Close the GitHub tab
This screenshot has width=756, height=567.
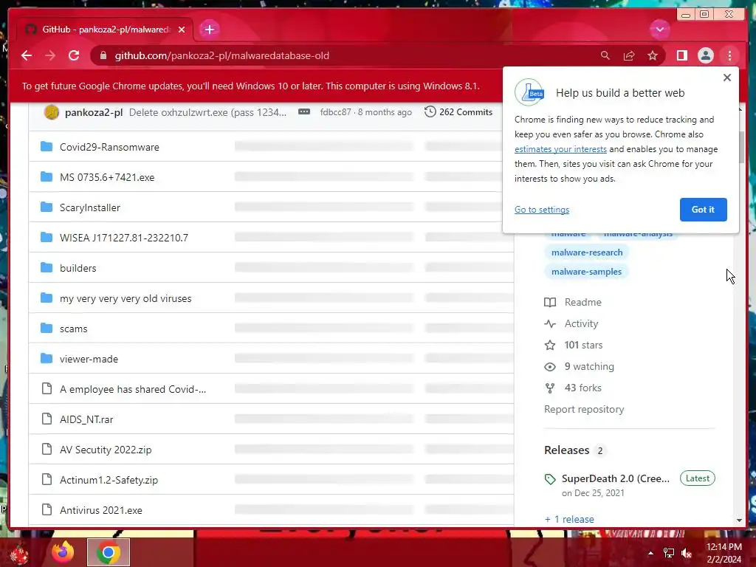point(182,30)
